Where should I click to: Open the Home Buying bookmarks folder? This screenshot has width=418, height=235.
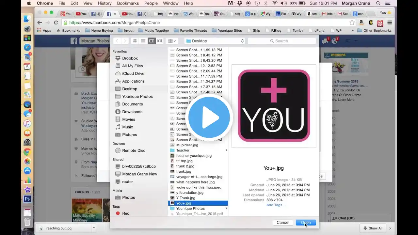[x=99, y=30]
